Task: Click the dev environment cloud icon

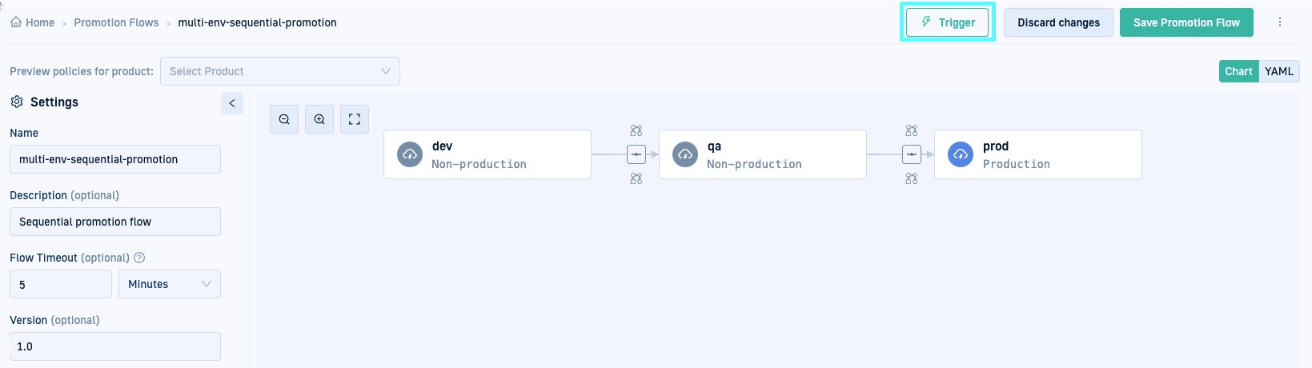Action: tap(410, 154)
